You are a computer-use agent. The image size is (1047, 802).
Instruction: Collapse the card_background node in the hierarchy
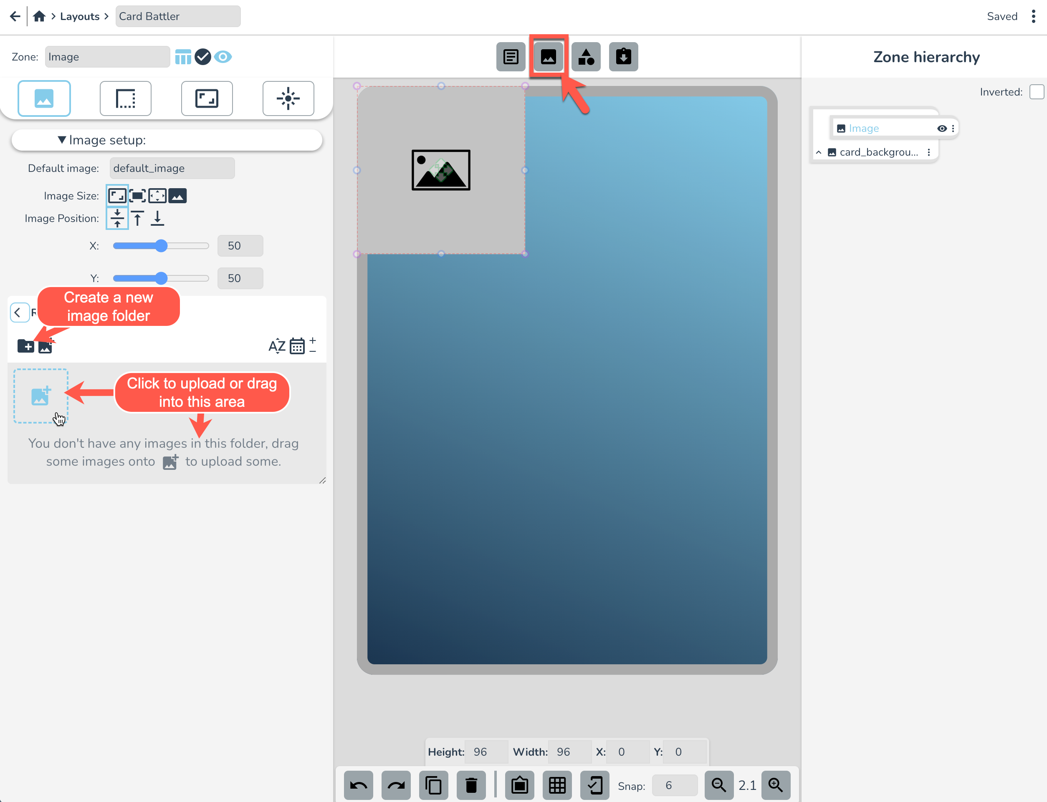point(819,152)
